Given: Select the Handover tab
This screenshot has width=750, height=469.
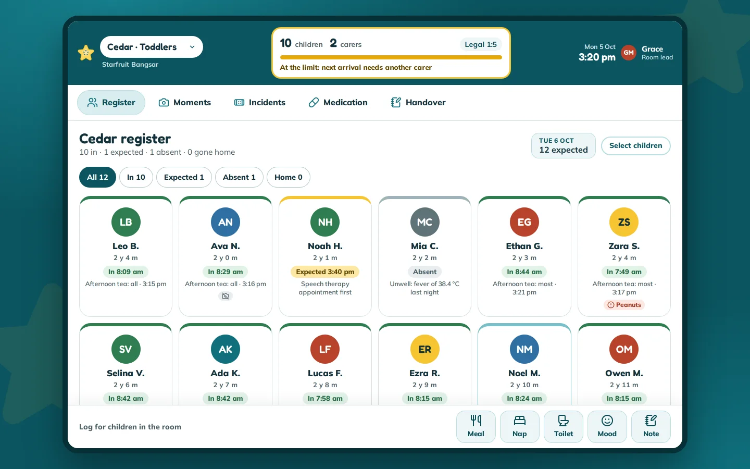Looking at the screenshot, I should [x=418, y=103].
